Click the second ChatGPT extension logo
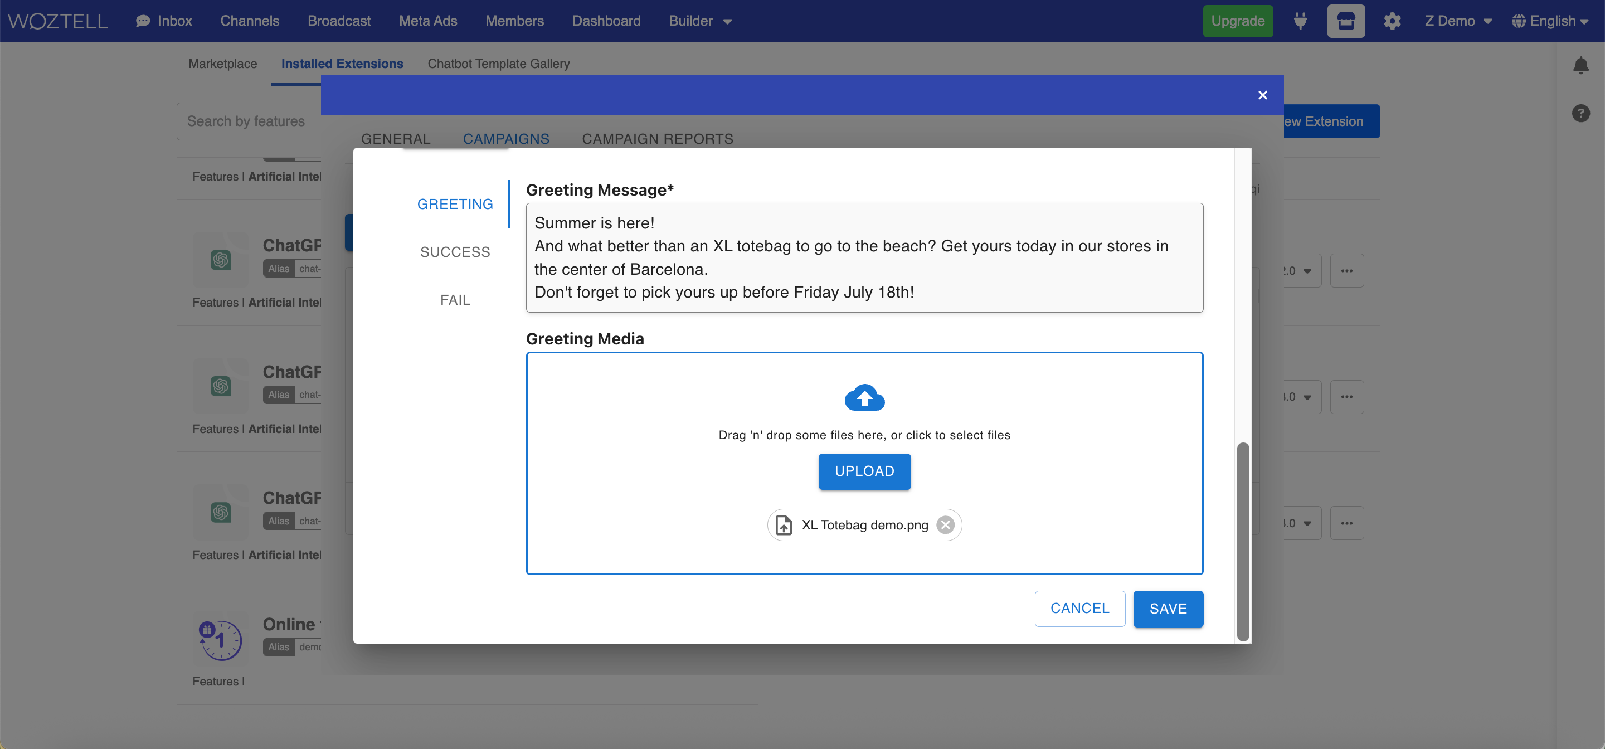This screenshot has width=1605, height=749. pos(221,386)
